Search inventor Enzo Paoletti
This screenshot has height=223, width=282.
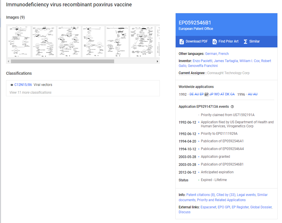pos(202,61)
